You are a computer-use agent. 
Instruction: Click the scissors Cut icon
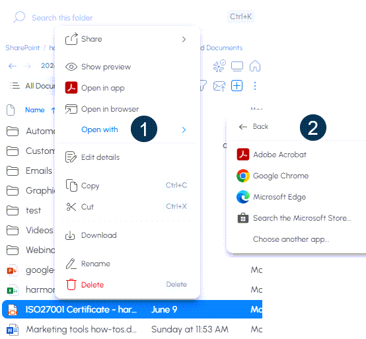click(x=71, y=207)
